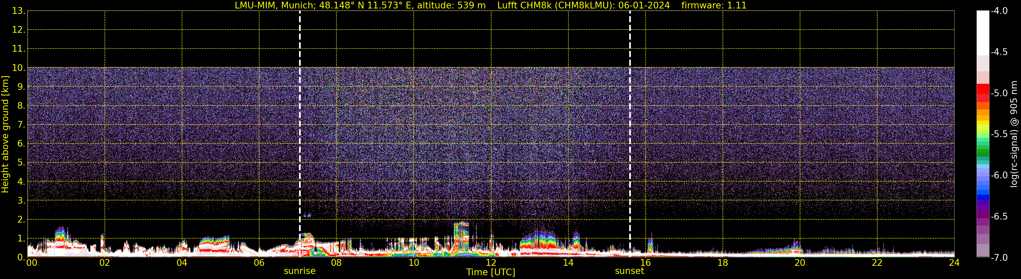The height and width of the screenshot is (279, 1021).
Task: Click the time axis tick label 12
Action: (x=491, y=263)
